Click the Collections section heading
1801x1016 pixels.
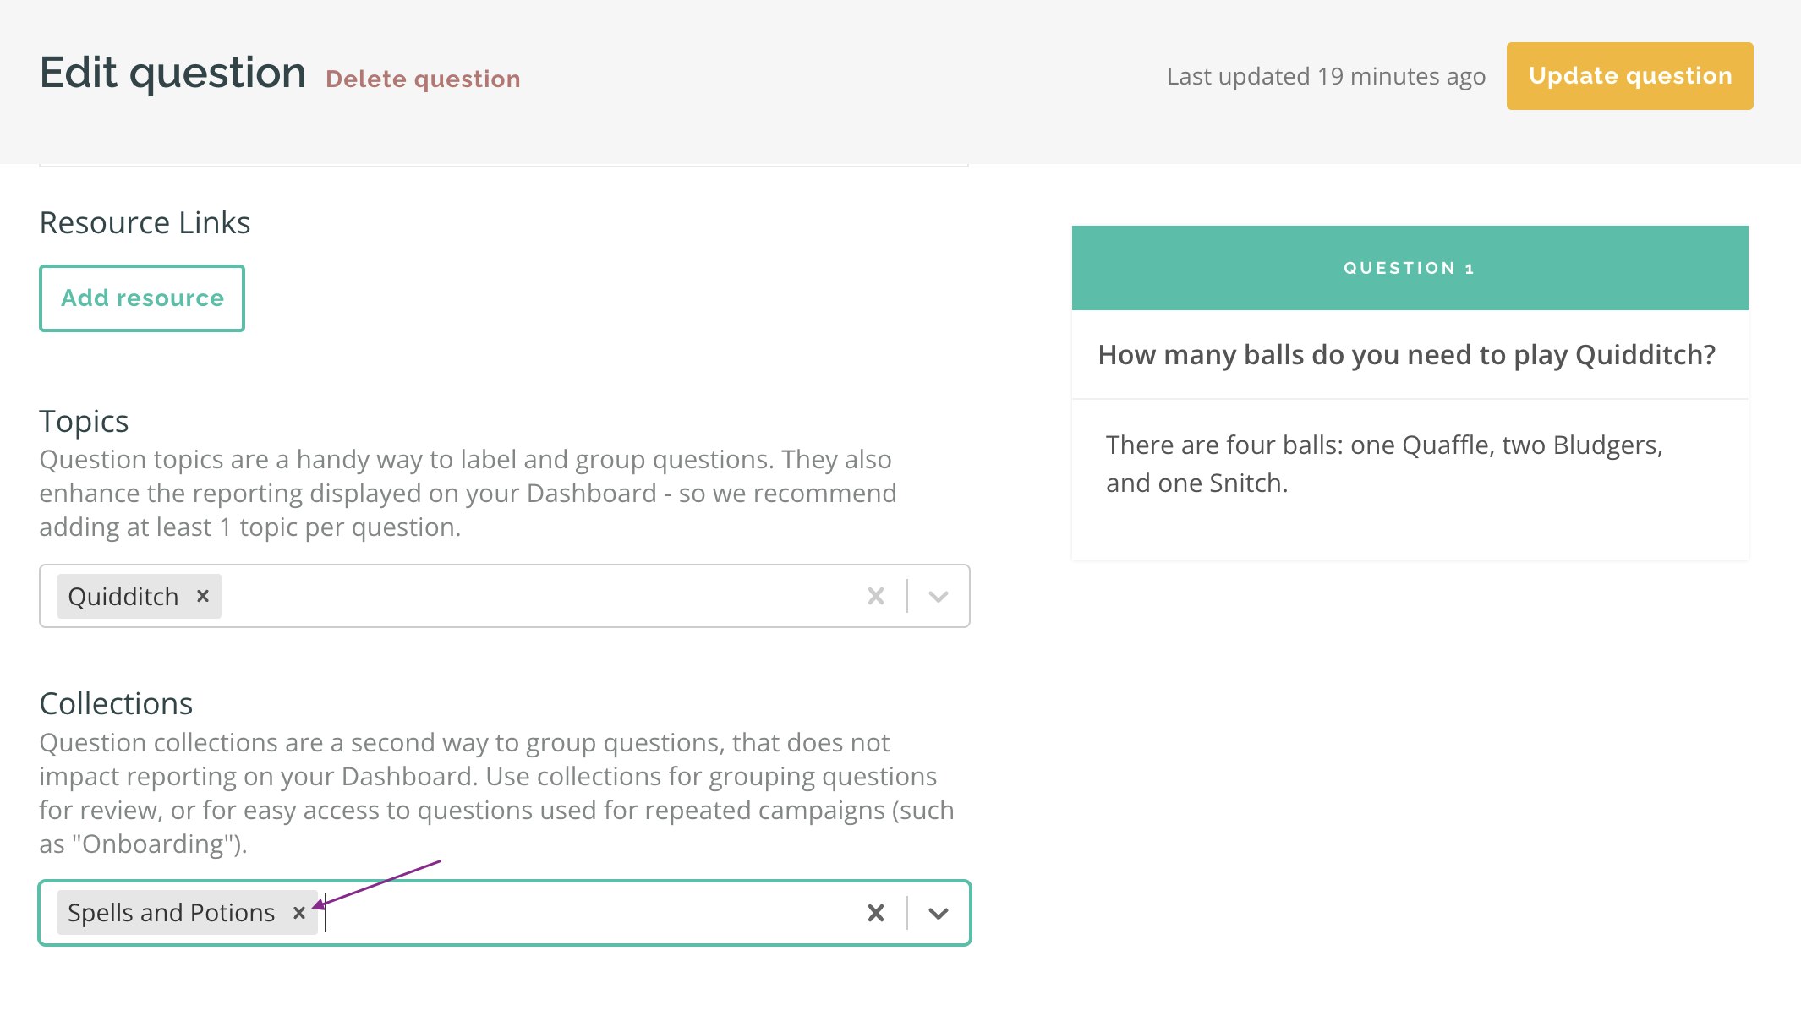click(116, 704)
